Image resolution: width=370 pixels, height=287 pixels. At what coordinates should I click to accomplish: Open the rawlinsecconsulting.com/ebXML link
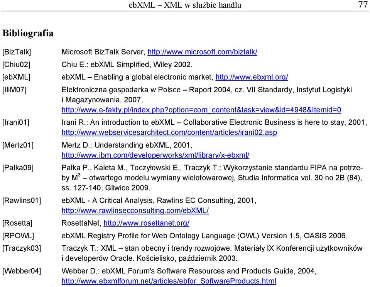point(135,211)
